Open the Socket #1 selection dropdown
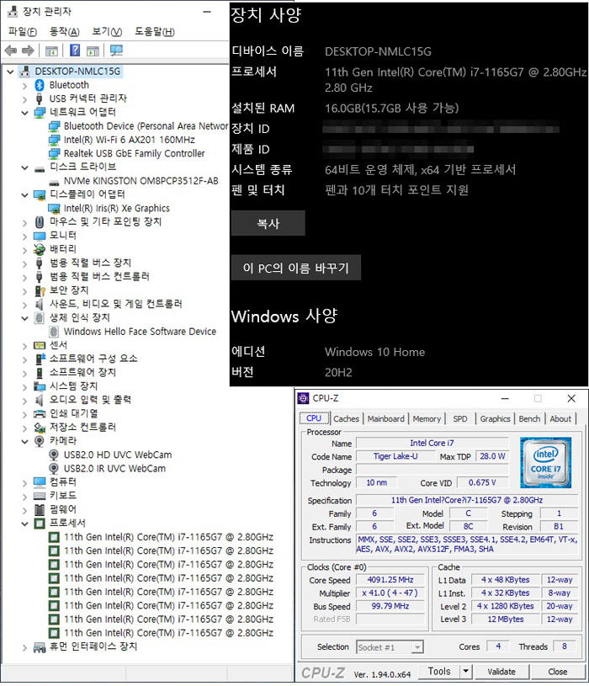The width and height of the screenshot is (589, 686). point(416,647)
